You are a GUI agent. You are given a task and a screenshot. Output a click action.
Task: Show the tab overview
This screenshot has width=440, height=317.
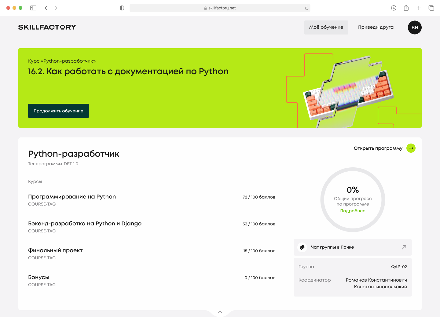click(431, 8)
